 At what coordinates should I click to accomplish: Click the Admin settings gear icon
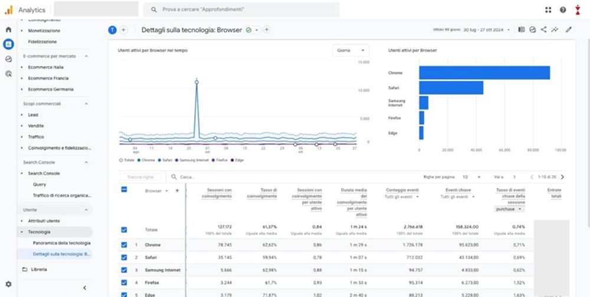[8, 284]
